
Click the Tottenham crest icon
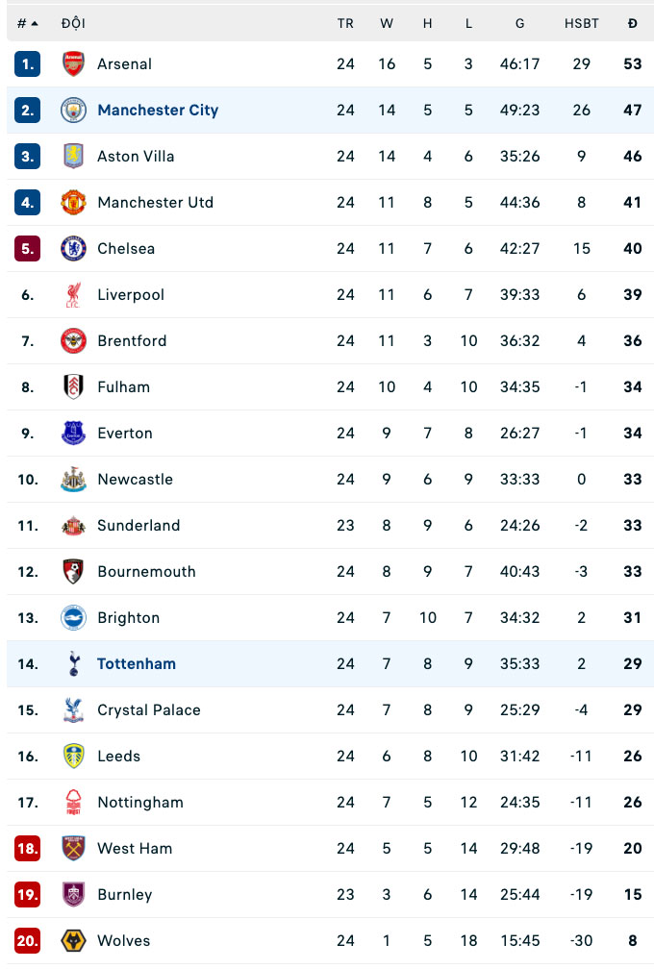click(x=73, y=664)
